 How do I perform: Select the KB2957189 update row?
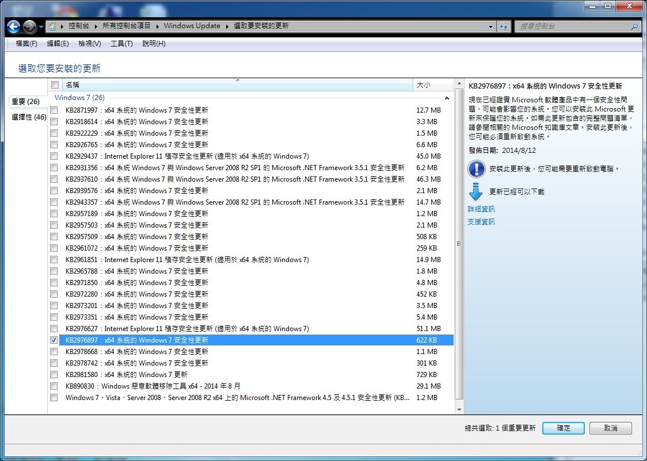256,214
